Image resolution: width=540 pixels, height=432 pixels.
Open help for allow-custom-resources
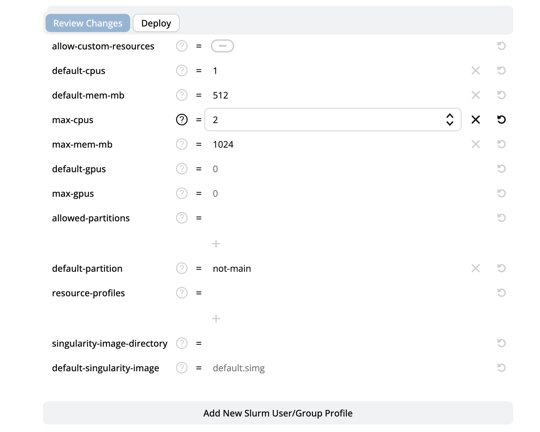click(x=182, y=46)
